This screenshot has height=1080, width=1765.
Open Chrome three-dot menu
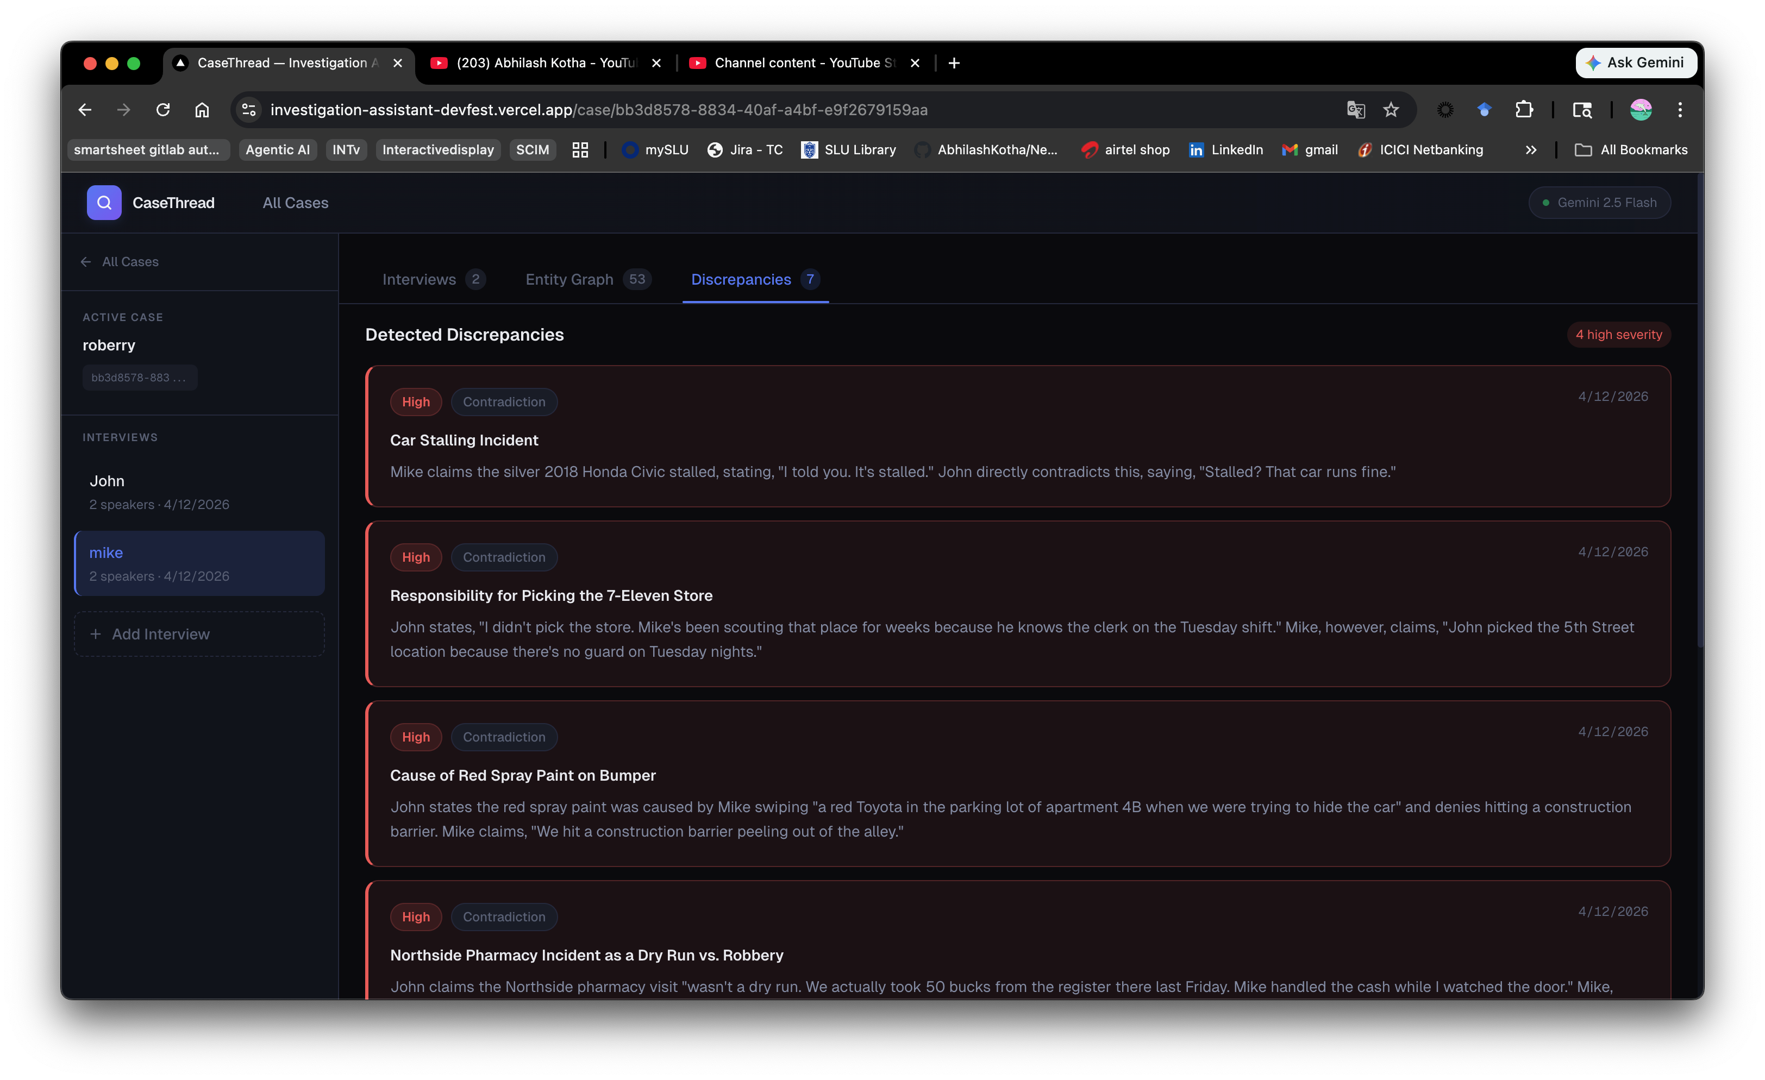tap(1680, 110)
